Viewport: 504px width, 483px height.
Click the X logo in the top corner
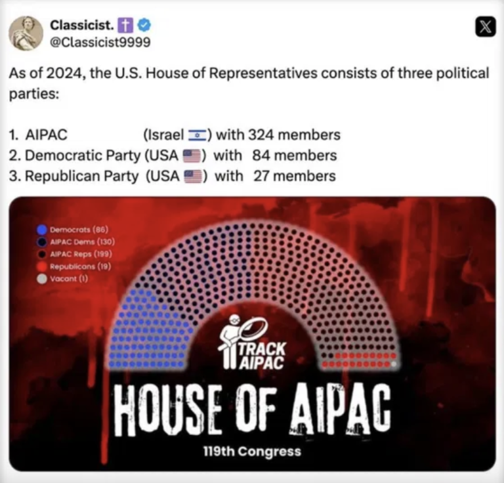(x=485, y=26)
